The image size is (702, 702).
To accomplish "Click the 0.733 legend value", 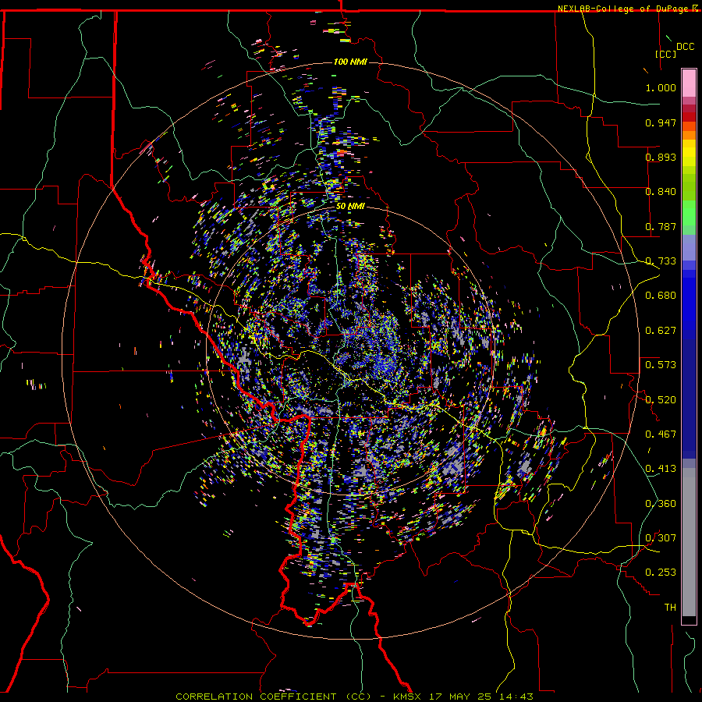I will click(x=661, y=261).
